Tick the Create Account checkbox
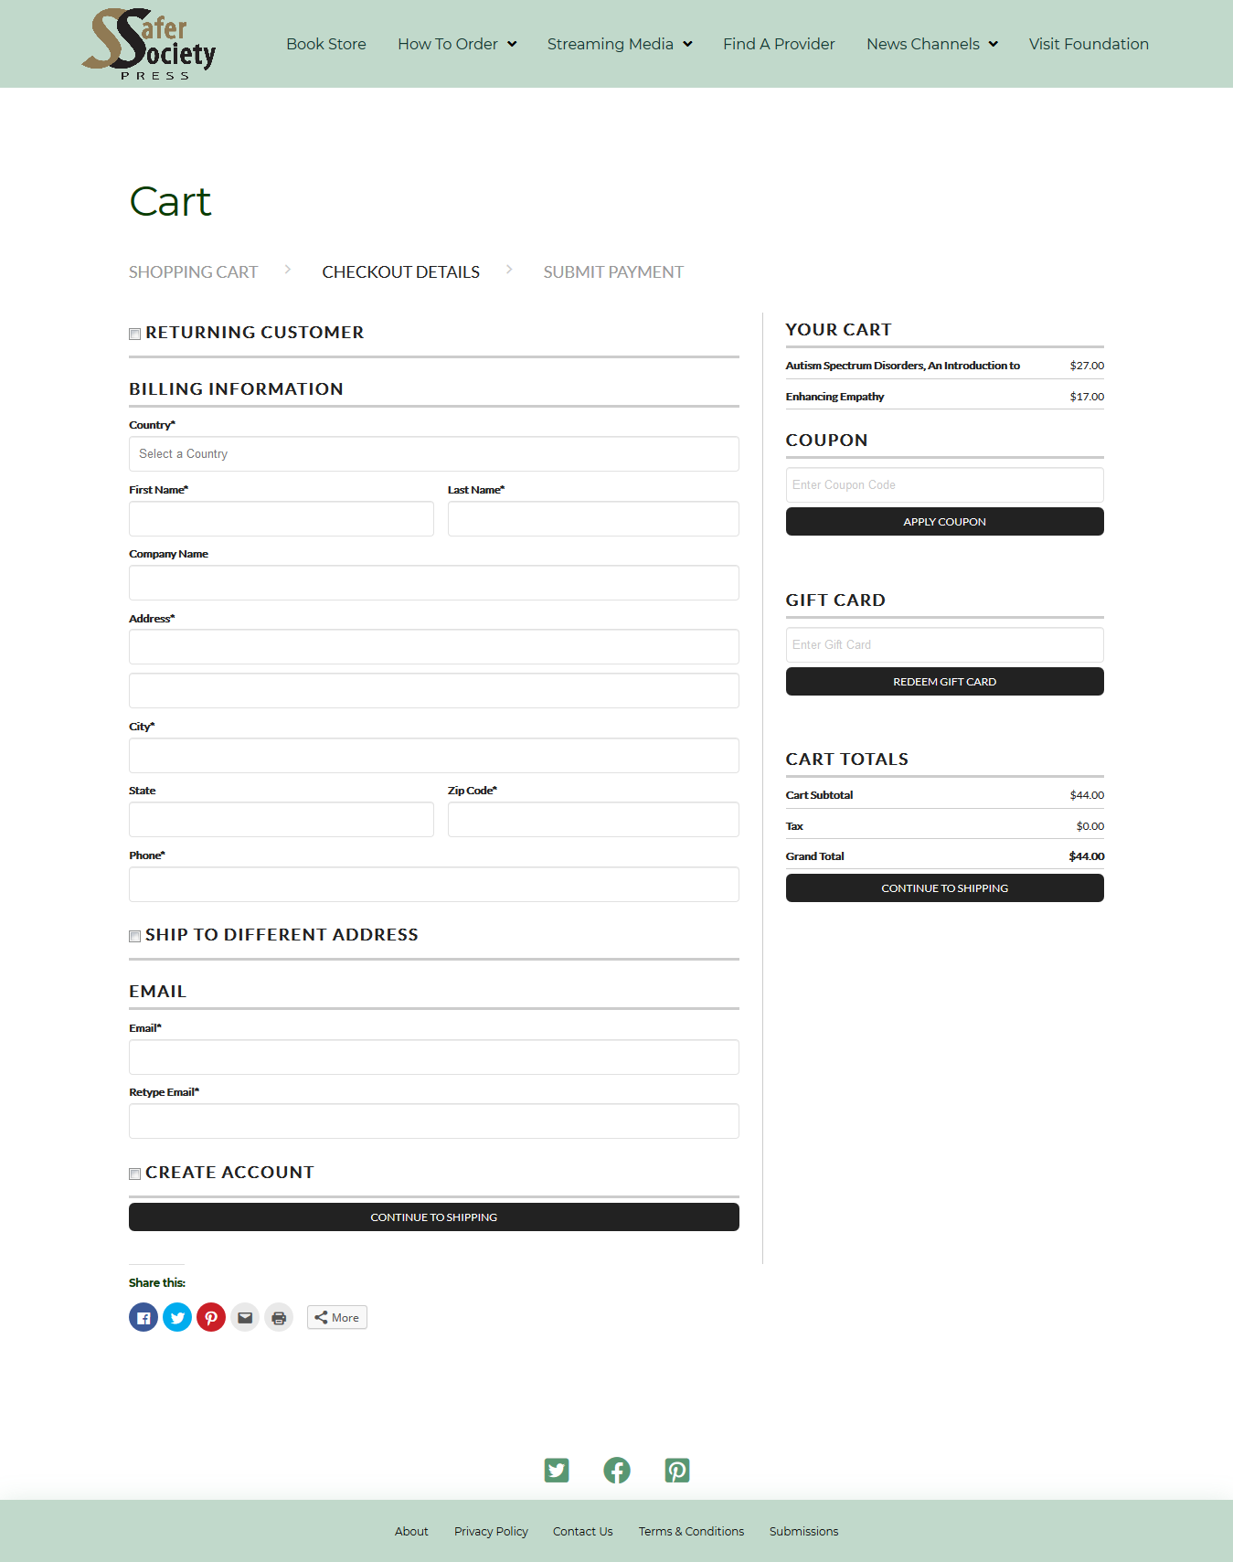The width and height of the screenshot is (1233, 1562). click(135, 1174)
